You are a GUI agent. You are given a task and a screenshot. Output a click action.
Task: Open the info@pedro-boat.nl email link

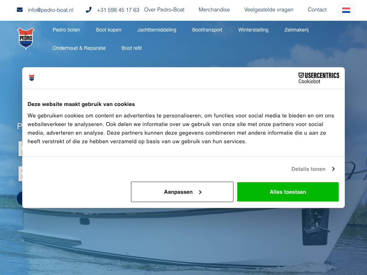coord(51,10)
